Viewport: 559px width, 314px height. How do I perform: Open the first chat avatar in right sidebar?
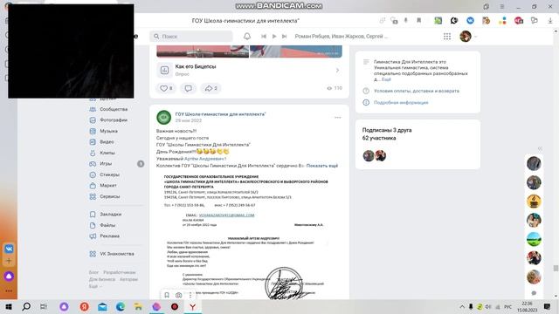click(x=534, y=163)
